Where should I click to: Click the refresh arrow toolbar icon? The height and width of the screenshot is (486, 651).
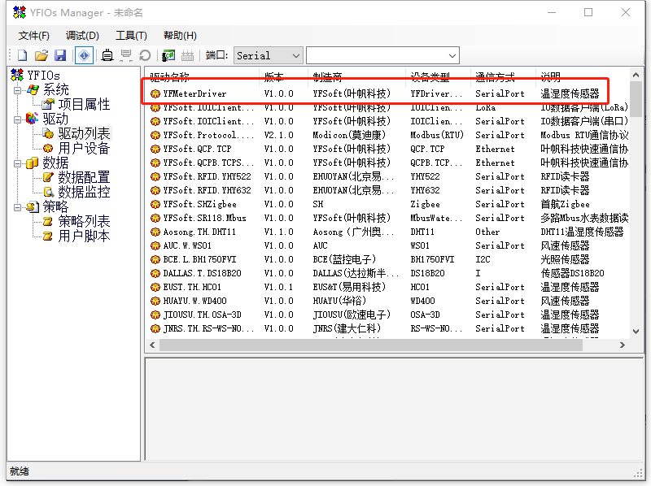(x=145, y=55)
